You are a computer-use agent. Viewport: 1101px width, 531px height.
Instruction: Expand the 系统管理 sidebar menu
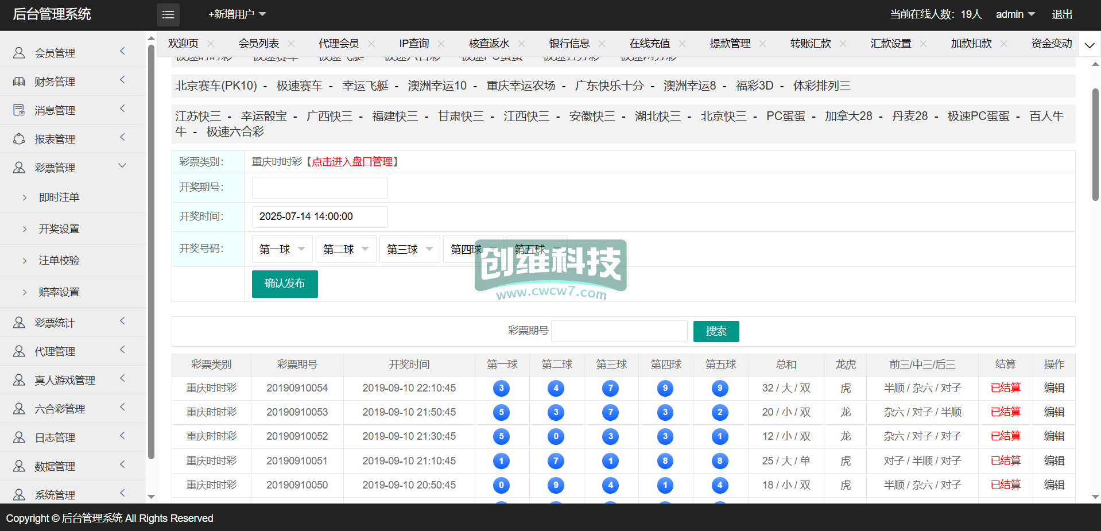pyautogui.click(x=122, y=494)
